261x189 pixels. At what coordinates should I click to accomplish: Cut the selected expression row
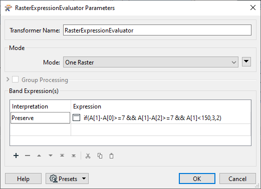(x=88, y=156)
